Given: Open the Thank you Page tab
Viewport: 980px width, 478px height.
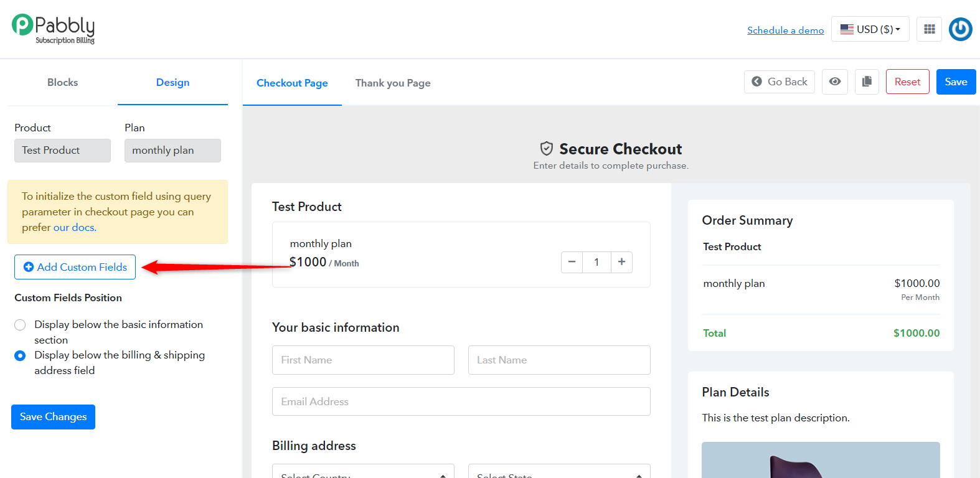Looking at the screenshot, I should (393, 83).
